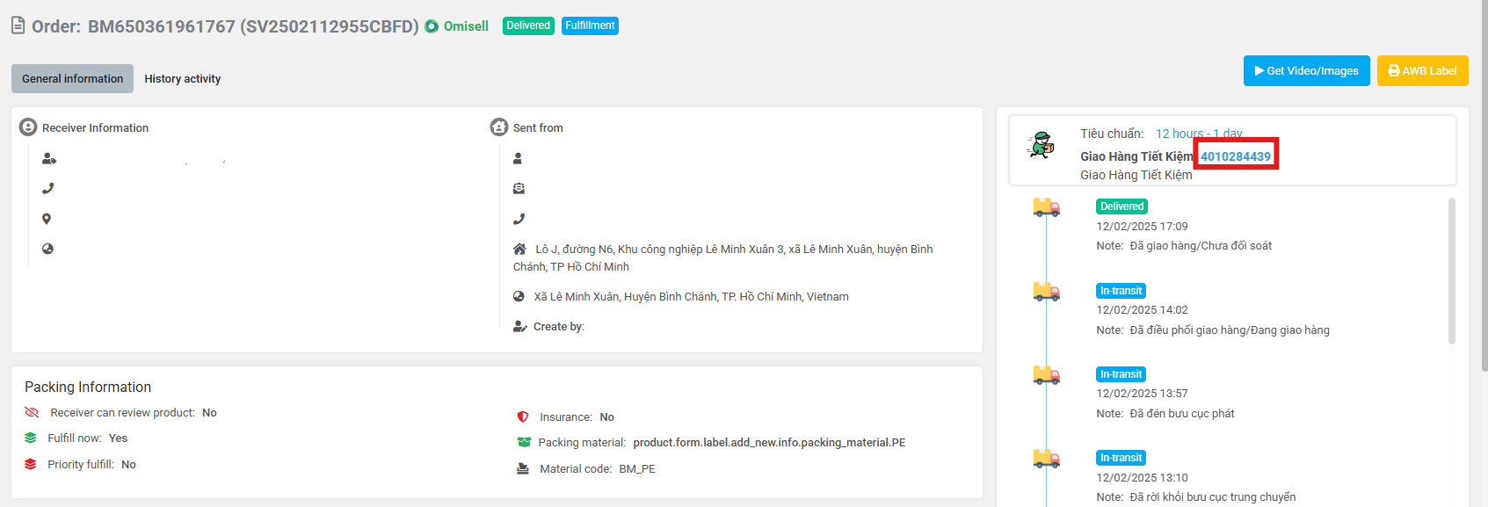
Task: Click the green Delivered badge in header
Action: (528, 25)
